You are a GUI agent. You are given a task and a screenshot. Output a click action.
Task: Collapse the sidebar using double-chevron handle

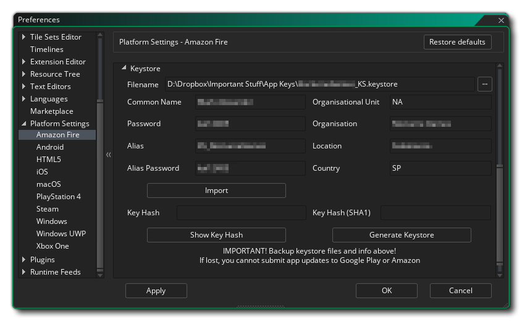point(108,155)
